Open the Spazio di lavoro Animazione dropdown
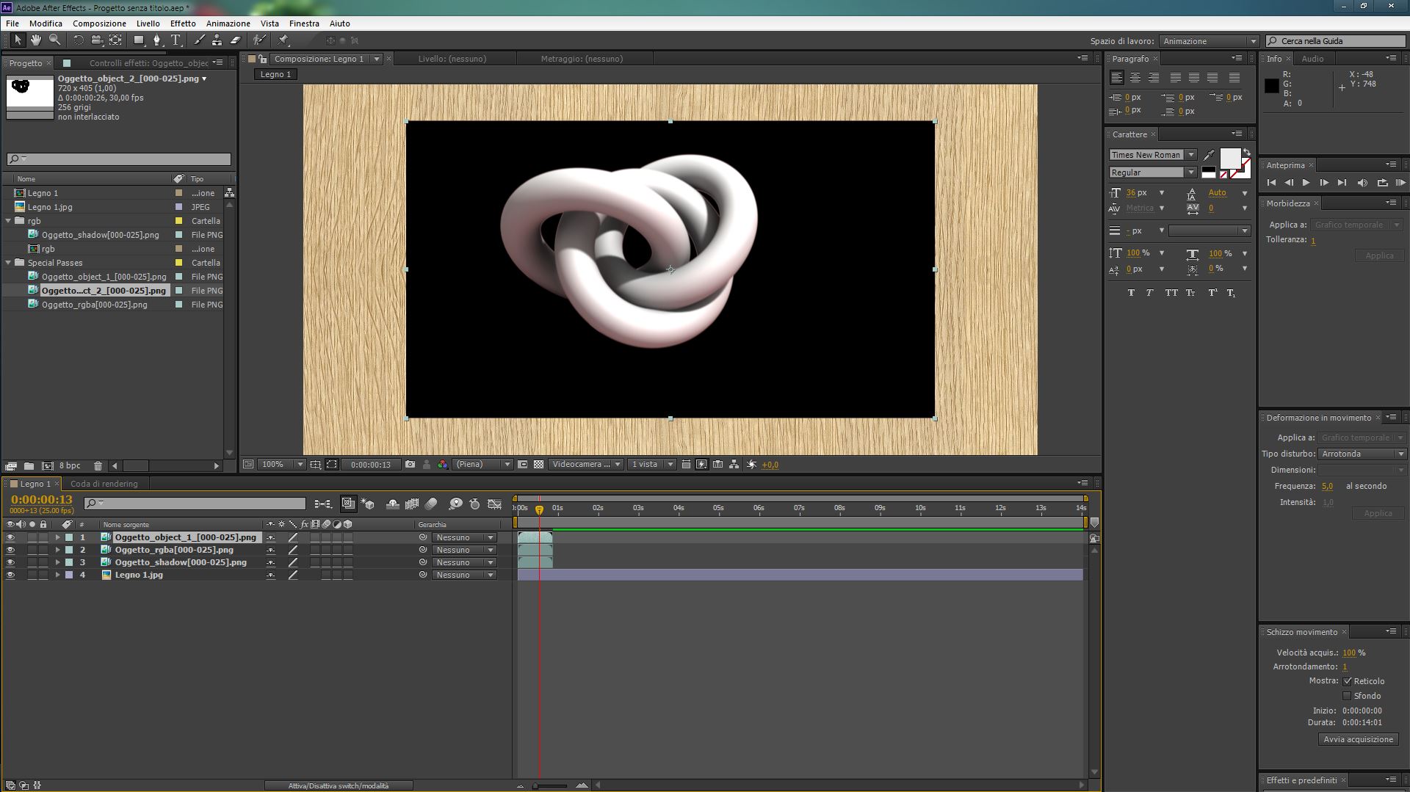The width and height of the screenshot is (1410, 792). 1210,41
